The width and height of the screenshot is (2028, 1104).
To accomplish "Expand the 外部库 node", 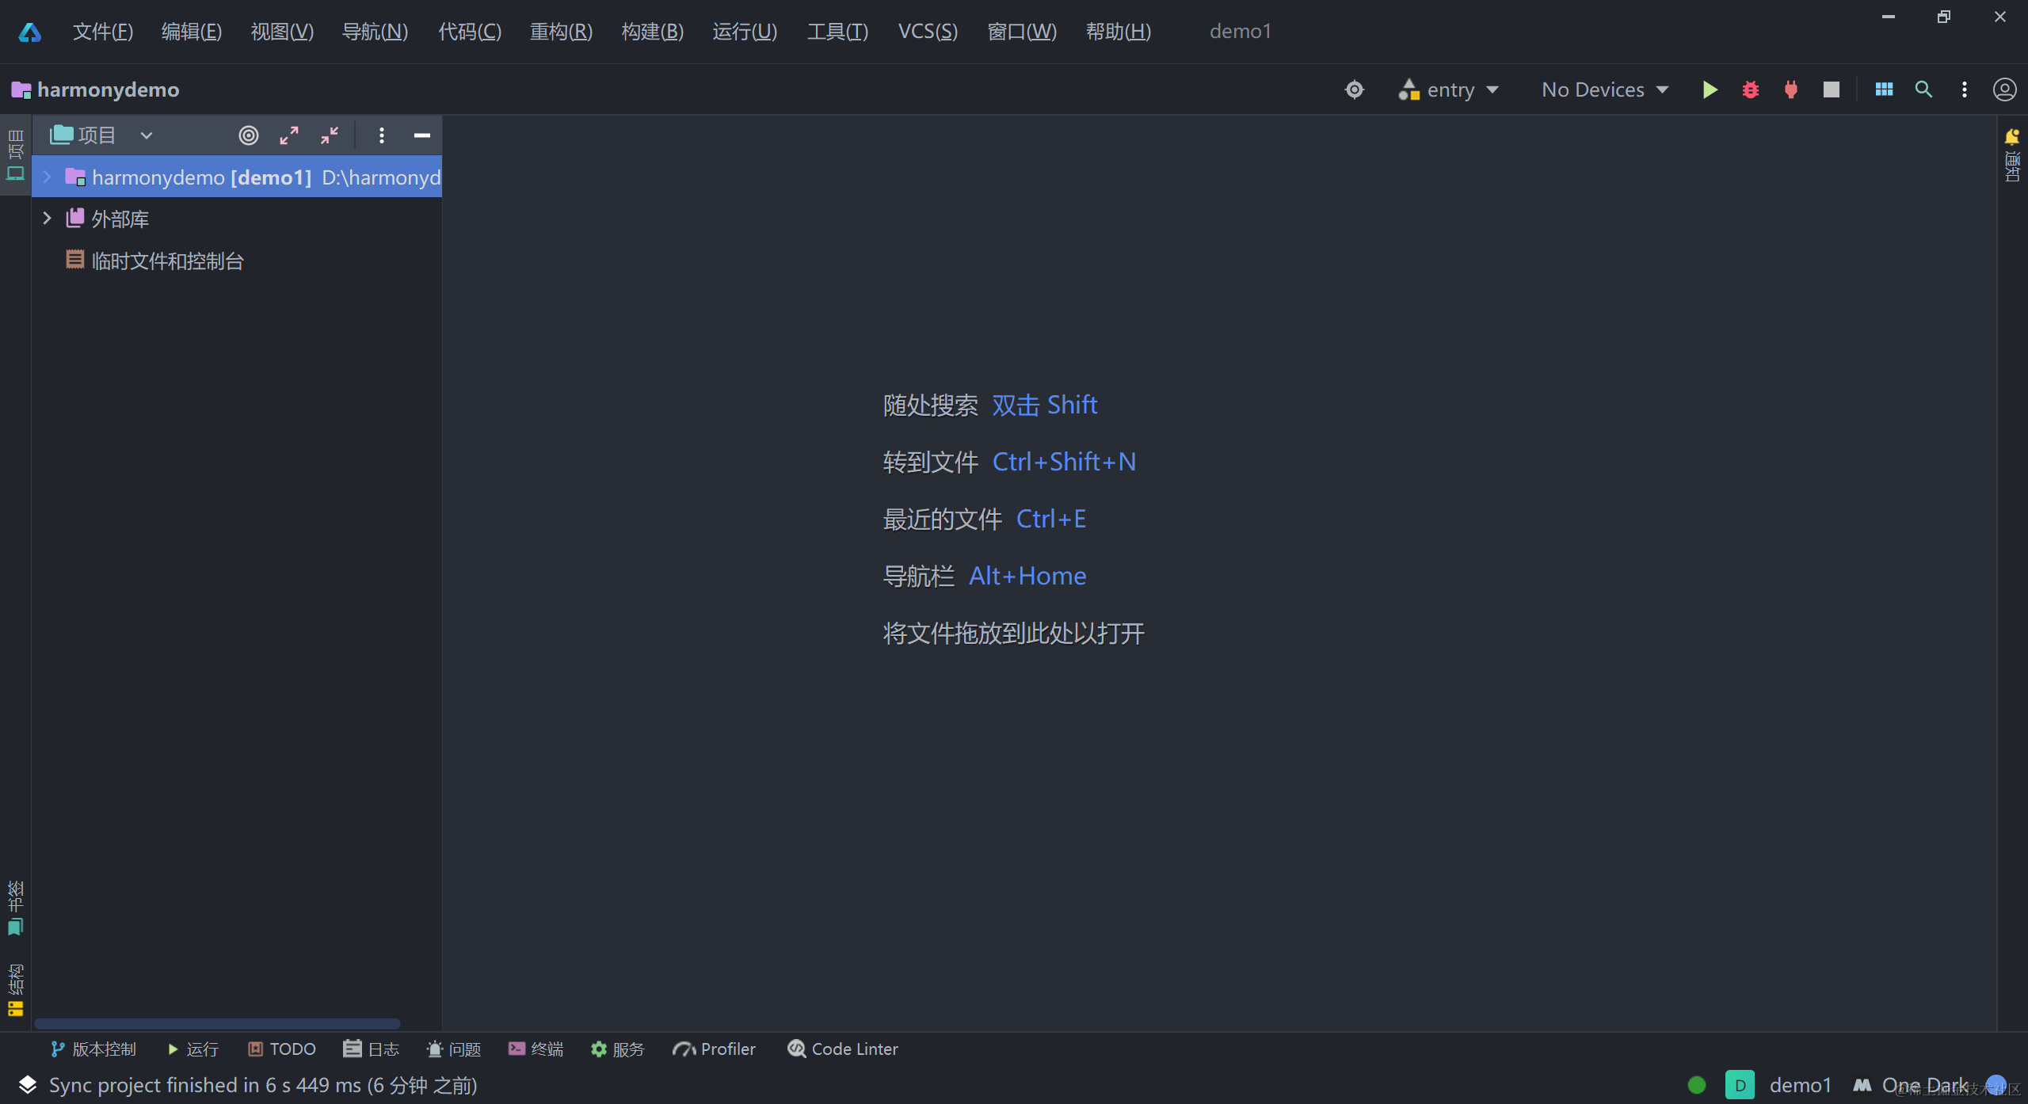I will coord(46,218).
